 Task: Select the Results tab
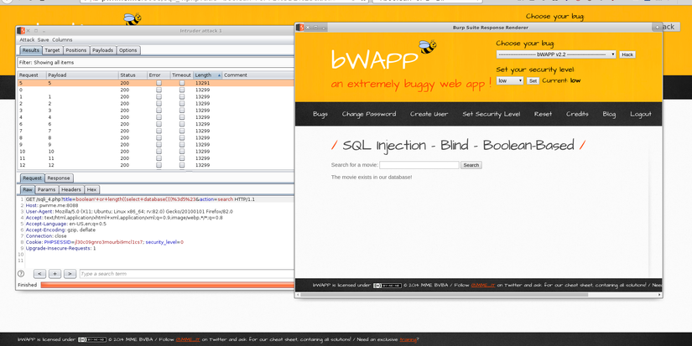click(31, 50)
